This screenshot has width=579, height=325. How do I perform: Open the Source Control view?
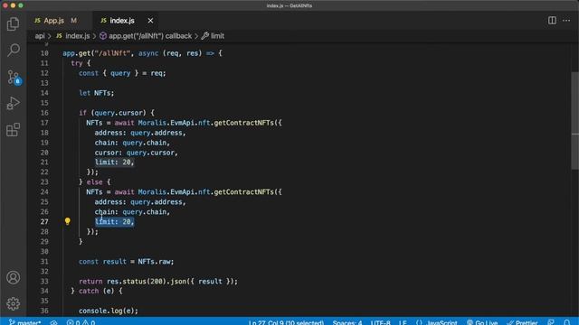click(x=14, y=78)
